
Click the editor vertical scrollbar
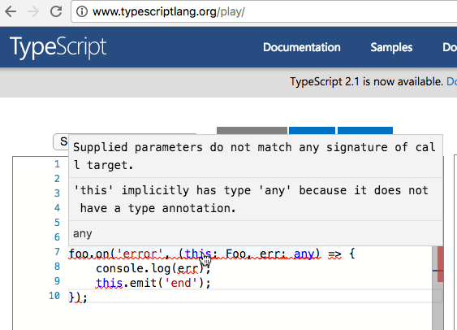[438, 289]
